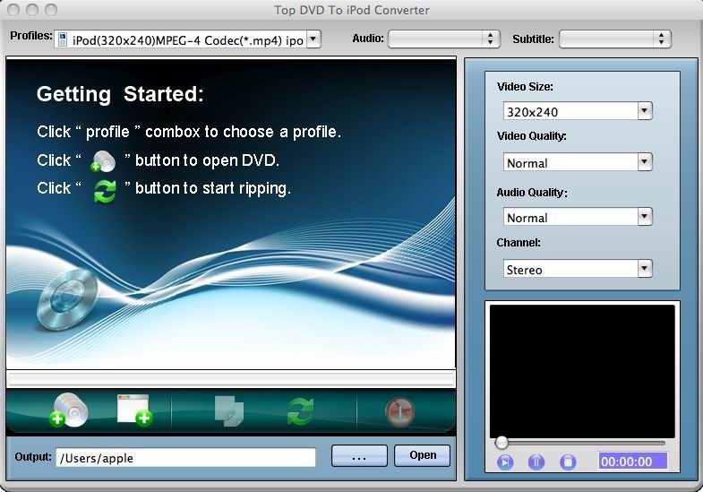The image size is (703, 492).
Task: Click the 00:00:00 time display
Action: pyautogui.click(x=632, y=462)
